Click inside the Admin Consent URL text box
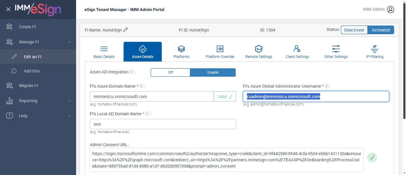This screenshot has height=175, width=406. [x=226, y=160]
